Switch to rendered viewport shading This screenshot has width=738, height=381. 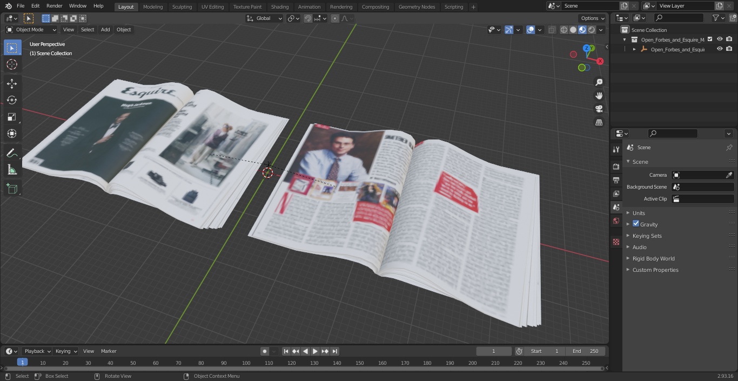click(592, 30)
